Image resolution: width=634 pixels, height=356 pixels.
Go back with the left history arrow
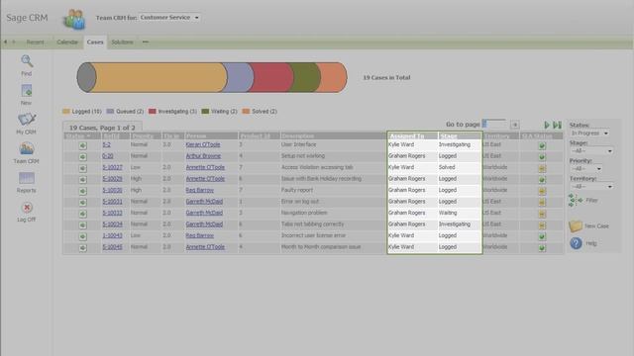[5, 42]
